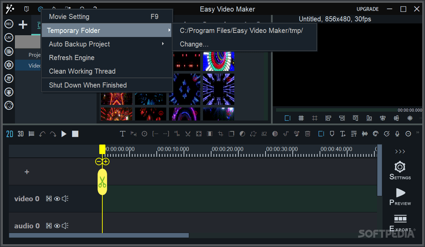425x247 pixels.
Task: Click the track list lines icon near 3D
Action: tap(32, 134)
